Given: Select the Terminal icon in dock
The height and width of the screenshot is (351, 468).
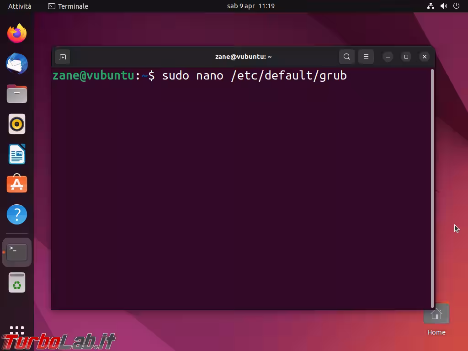Looking at the screenshot, I should [17, 252].
